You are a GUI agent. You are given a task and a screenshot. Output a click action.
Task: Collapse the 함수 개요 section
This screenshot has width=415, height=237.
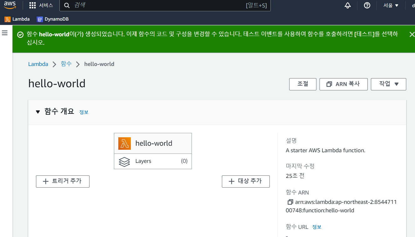pyautogui.click(x=38, y=112)
